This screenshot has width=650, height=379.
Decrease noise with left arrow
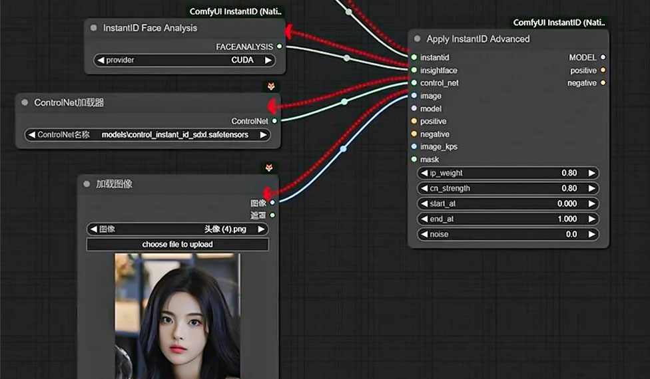[424, 234]
